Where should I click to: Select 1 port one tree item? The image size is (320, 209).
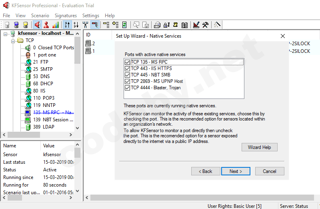[x=44, y=55]
